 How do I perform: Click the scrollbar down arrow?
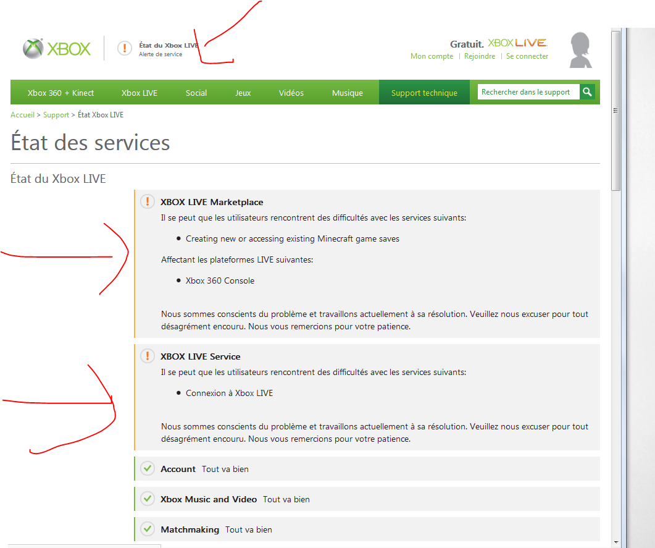615,542
